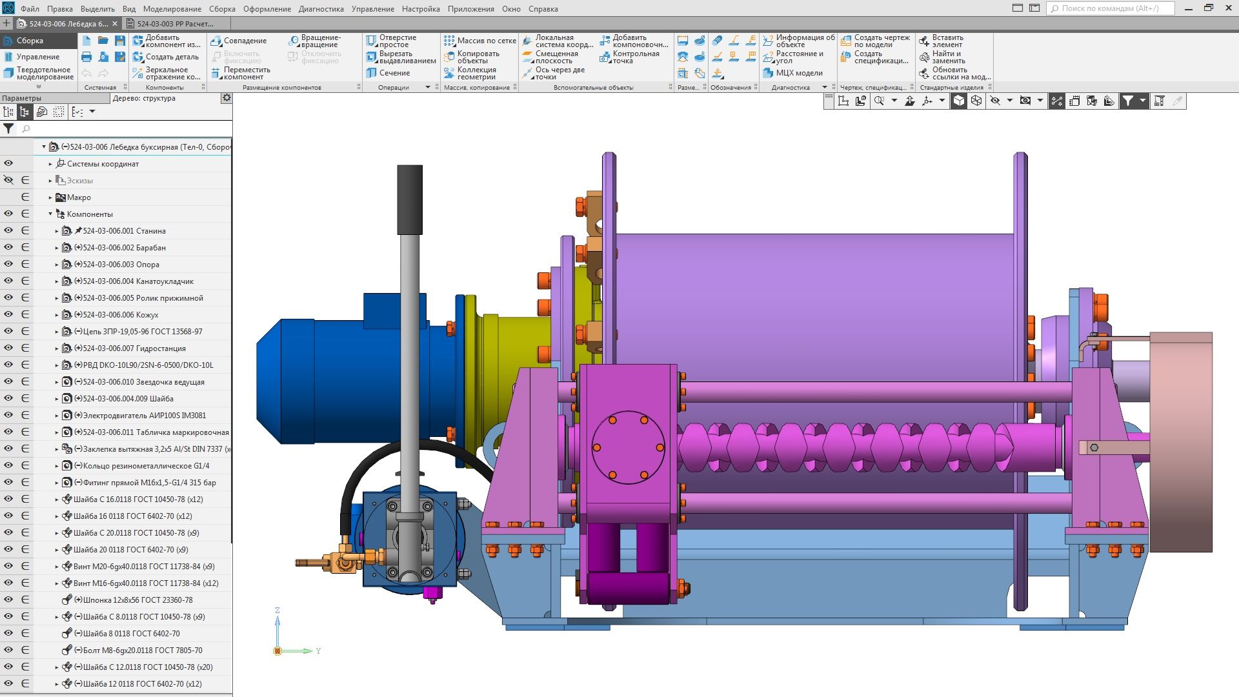The height and width of the screenshot is (697, 1239).
Task: Toggle visibility of the Кожух component
Action: click(x=8, y=315)
